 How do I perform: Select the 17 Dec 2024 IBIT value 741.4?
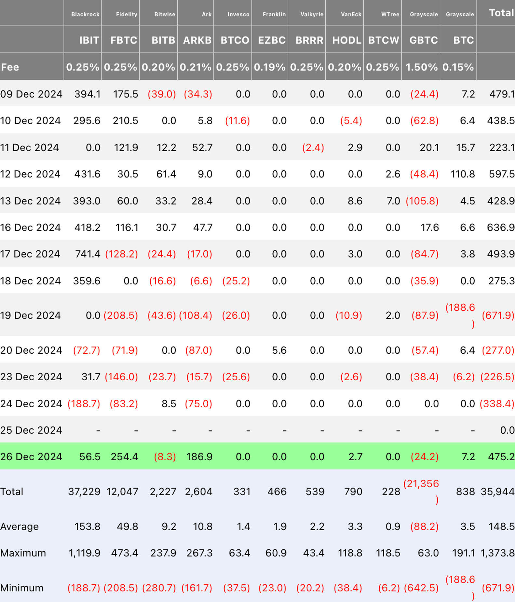pyautogui.click(x=88, y=254)
